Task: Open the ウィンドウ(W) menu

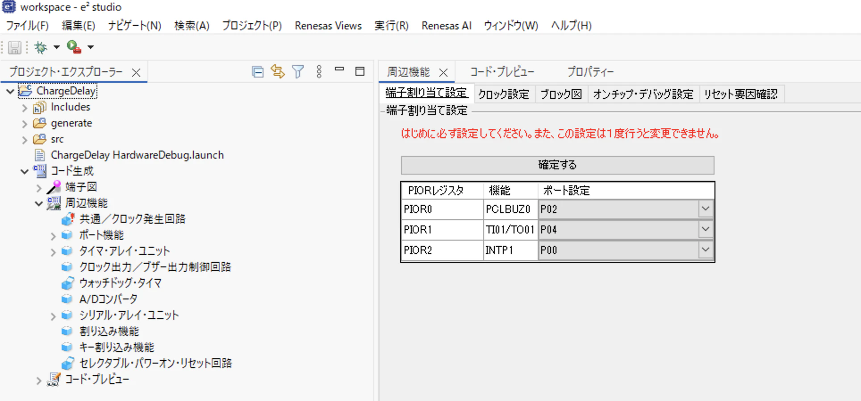Action: click(511, 26)
